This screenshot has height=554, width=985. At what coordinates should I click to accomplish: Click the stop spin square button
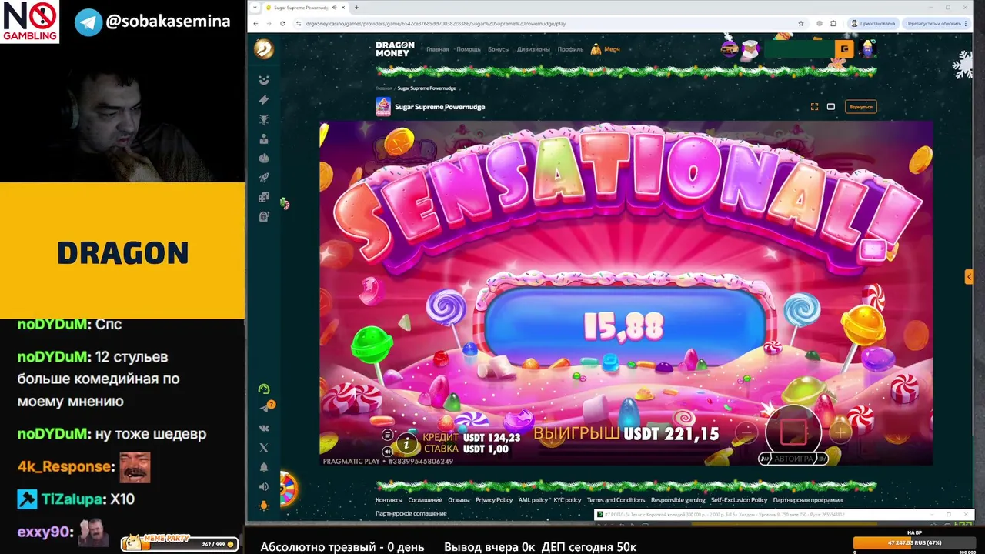793,432
